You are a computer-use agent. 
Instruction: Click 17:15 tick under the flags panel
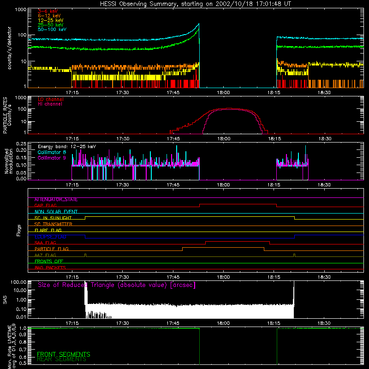pyautogui.click(x=72, y=277)
